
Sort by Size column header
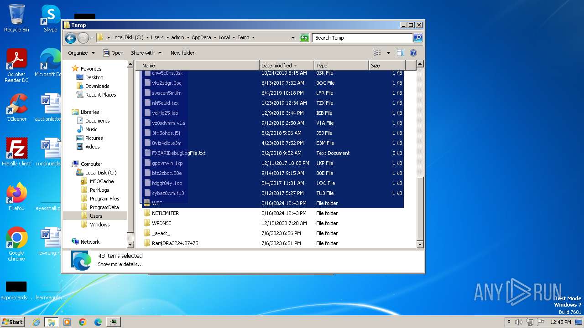387,66
